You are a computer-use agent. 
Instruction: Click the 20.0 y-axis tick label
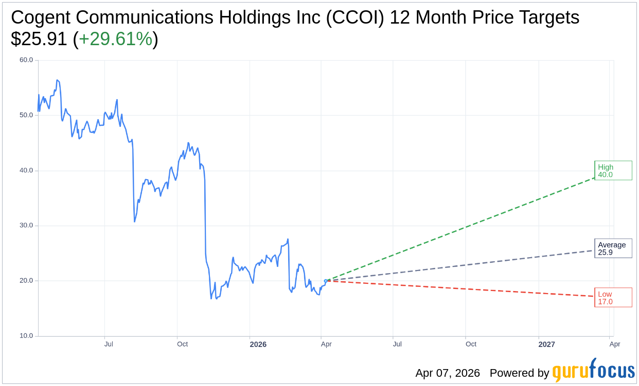[26, 281]
